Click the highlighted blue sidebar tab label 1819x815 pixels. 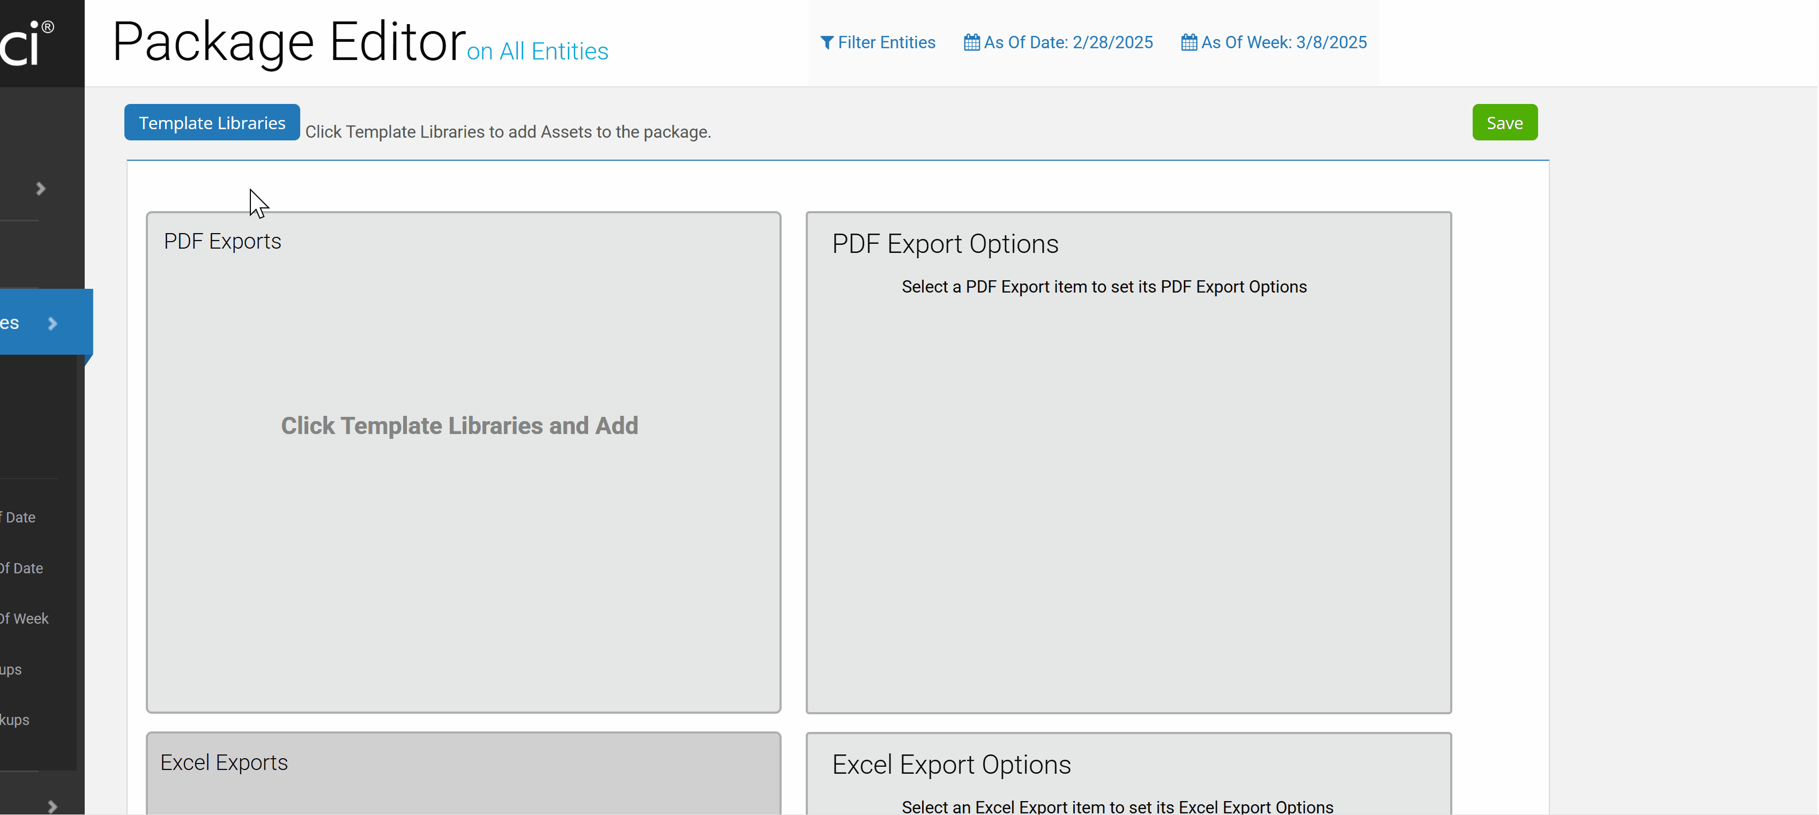click(10, 323)
